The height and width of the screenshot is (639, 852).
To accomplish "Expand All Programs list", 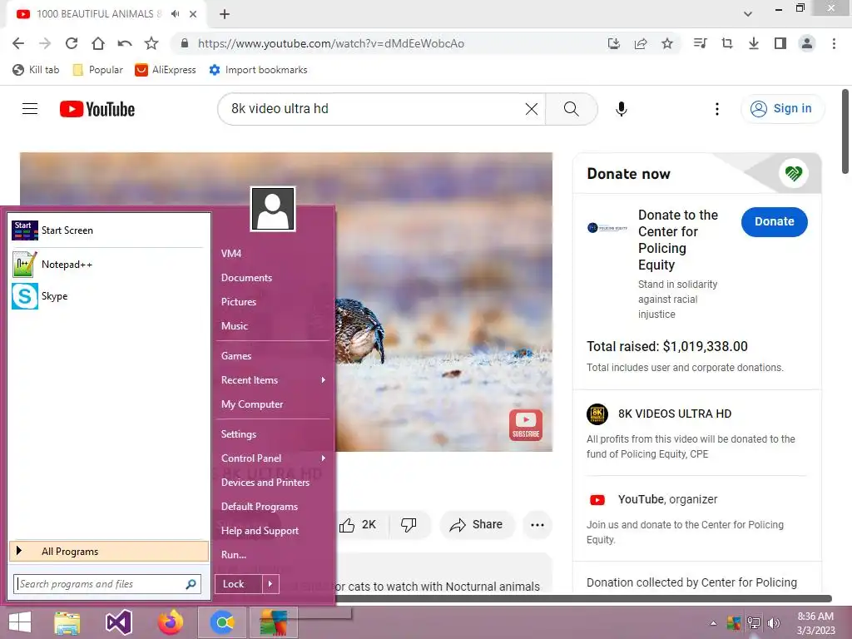I will [x=109, y=552].
